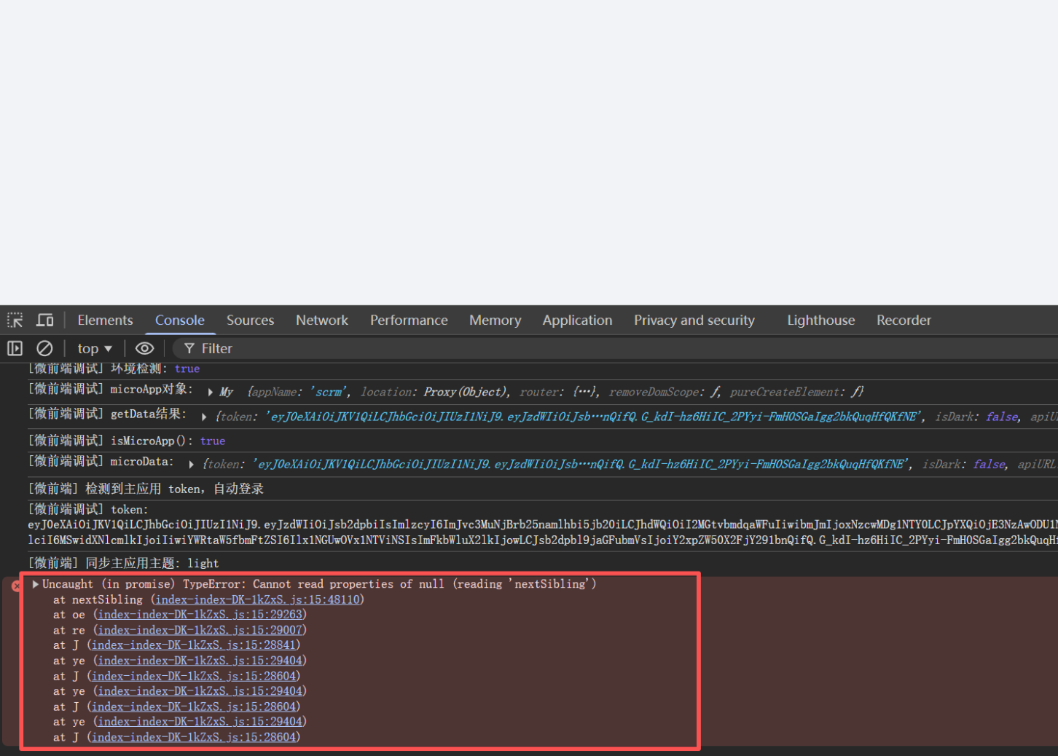
Task: Open source link at re 15:29007
Action: pyautogui.click(x=200, y=631)
